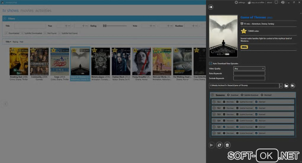Open the Video Quality dropdown

249,68
